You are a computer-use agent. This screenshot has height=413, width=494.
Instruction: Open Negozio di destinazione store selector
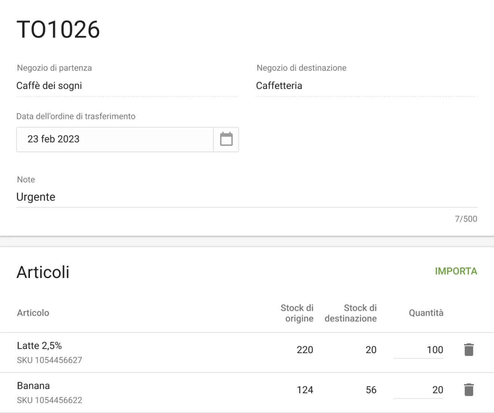366,86
